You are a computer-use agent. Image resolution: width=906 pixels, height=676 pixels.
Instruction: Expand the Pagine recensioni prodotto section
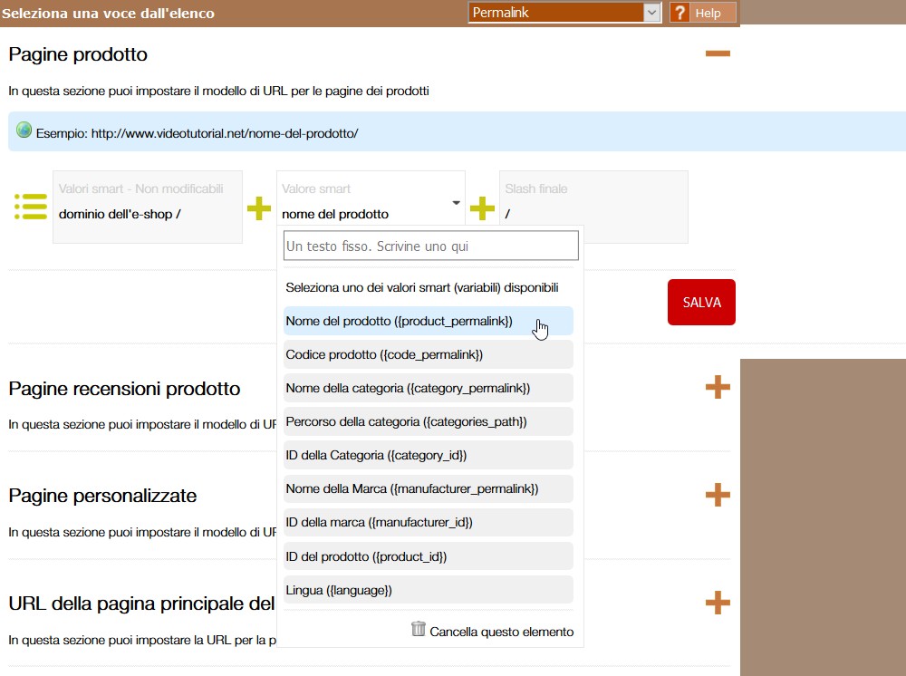(718, 387)
